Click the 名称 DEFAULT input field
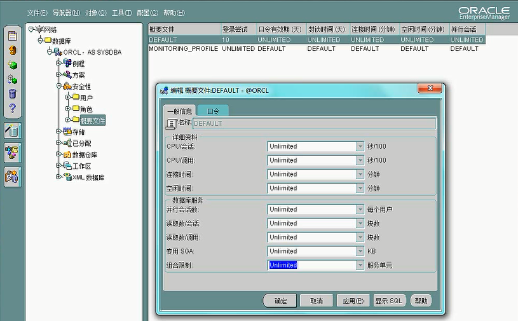 314,124
